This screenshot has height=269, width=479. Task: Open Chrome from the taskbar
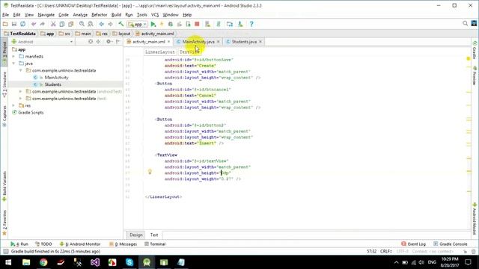tap(43, 262)
